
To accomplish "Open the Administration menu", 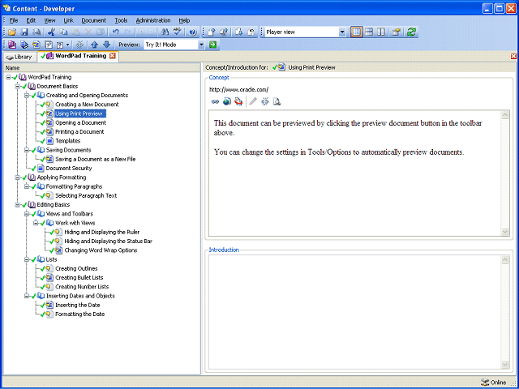I will coord(153,20).
